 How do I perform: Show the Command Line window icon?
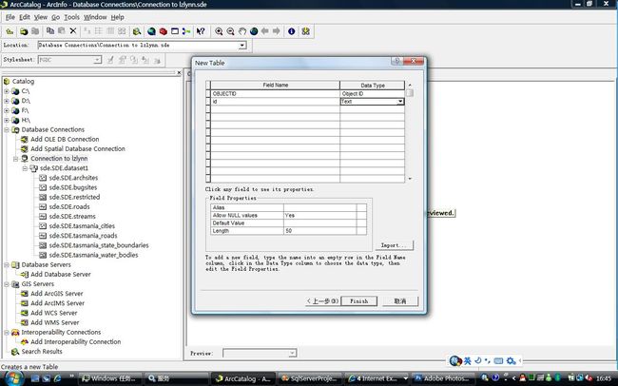point(175,31)
